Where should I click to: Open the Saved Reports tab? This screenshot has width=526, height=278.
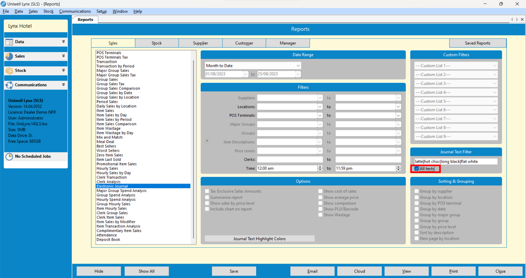[x=478, y=43]
